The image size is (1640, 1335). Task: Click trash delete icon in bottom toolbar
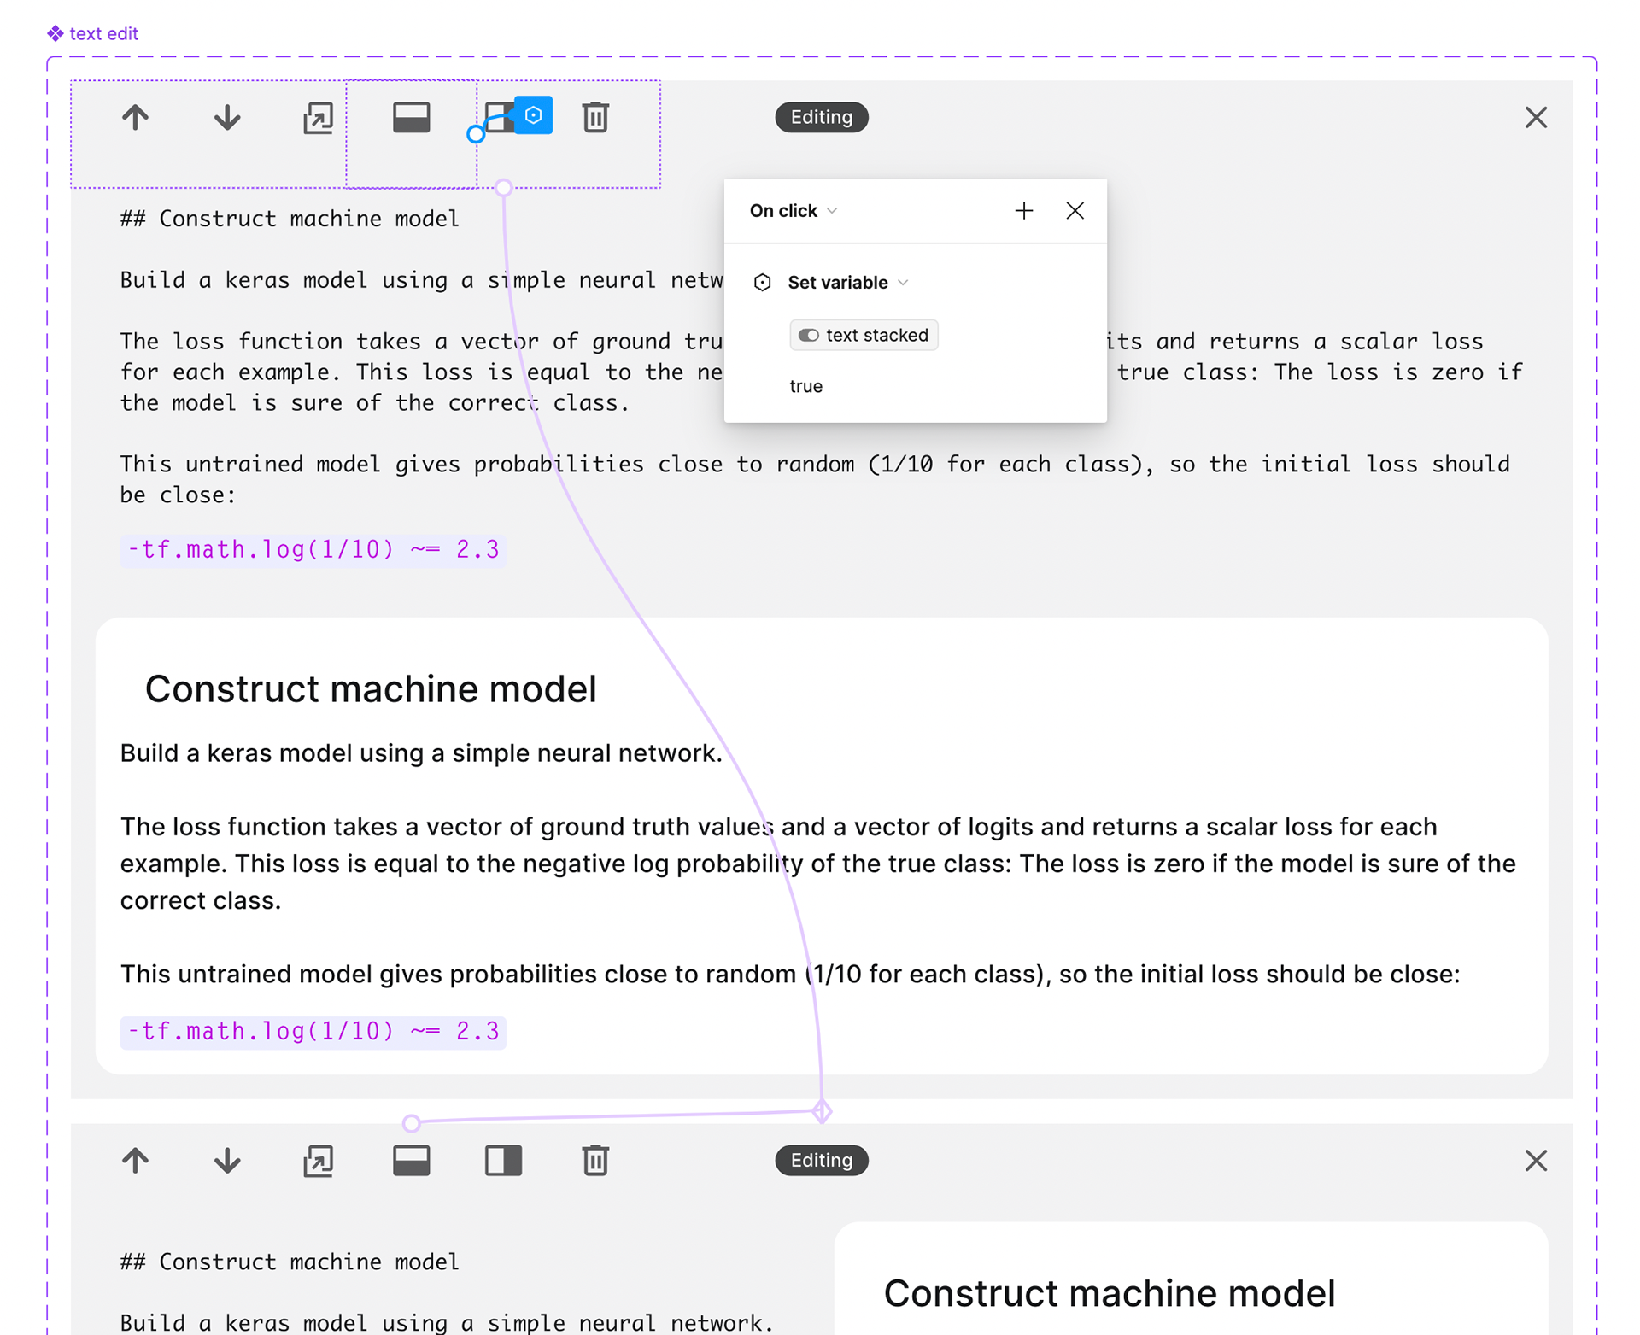(x=595, y=1161)
